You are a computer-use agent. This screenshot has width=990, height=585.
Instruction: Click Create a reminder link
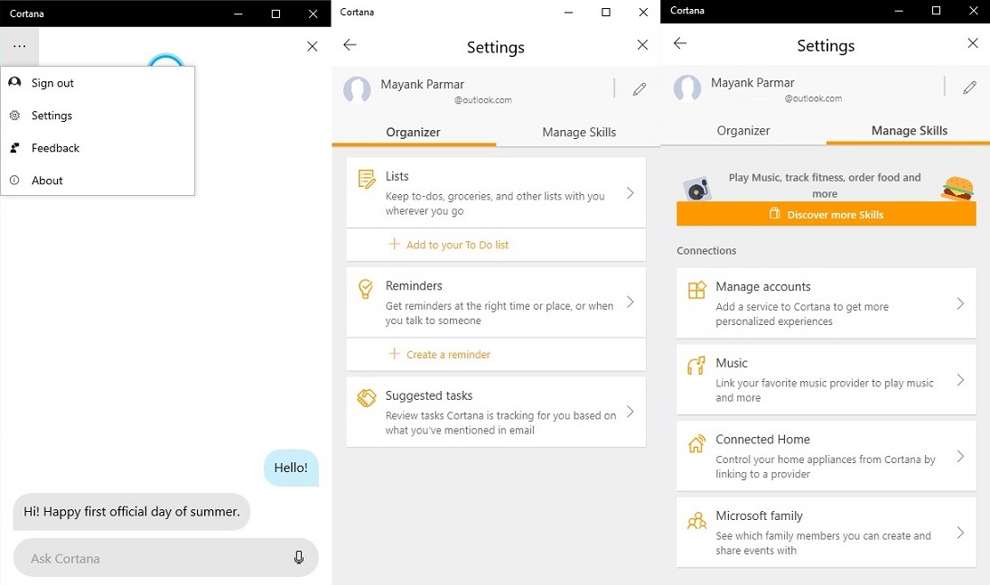(448, 355)
